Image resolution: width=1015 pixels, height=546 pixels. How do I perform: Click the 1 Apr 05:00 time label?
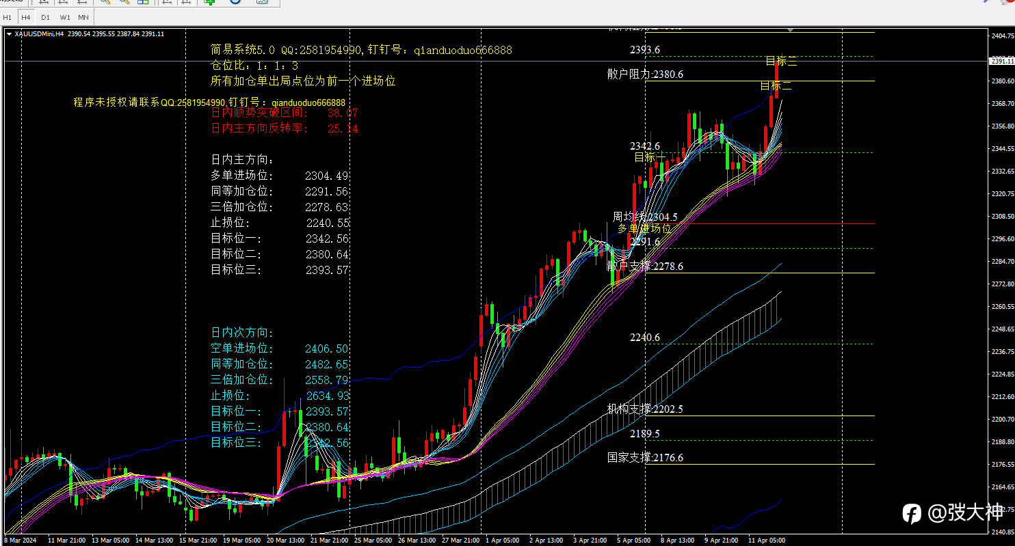[x=502, y=540]
